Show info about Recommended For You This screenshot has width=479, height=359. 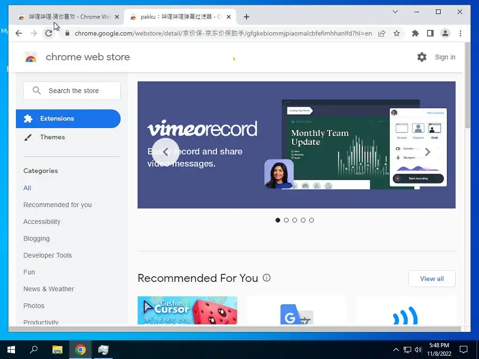point(267,278)
